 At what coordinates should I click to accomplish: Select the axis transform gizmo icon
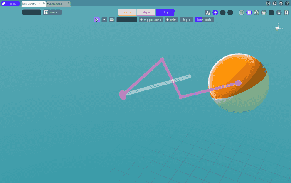coord(208,12)
